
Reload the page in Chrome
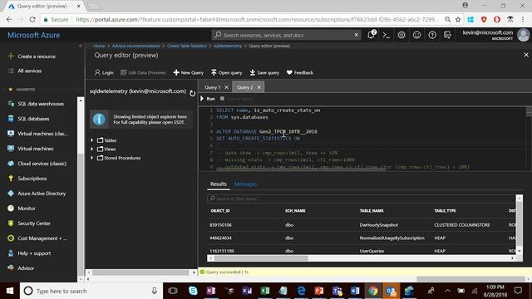coord(32,19)
